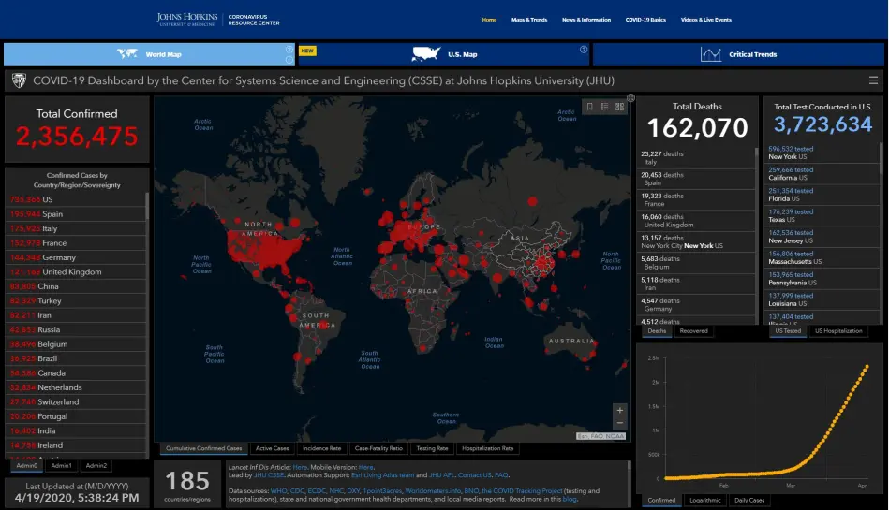Select US in confirmed cases list

click(x=76, y=199)
